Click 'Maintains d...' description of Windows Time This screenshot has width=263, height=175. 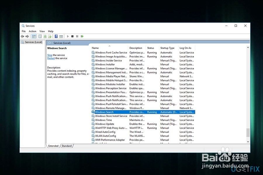tap(137, 120)
